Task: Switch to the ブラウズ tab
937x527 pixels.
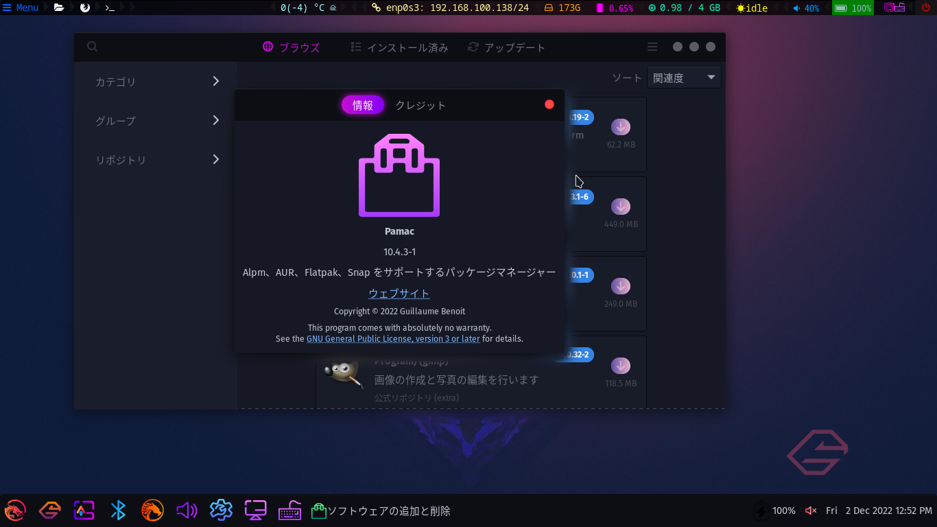Action: point(292,47)
